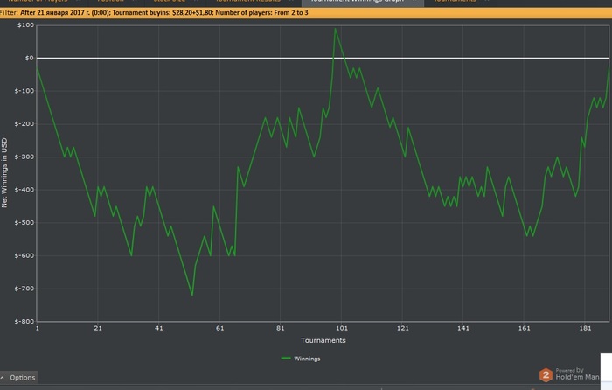Click the white $0 baseline
This screenshot has width=612, height=390.
(323, 59)
